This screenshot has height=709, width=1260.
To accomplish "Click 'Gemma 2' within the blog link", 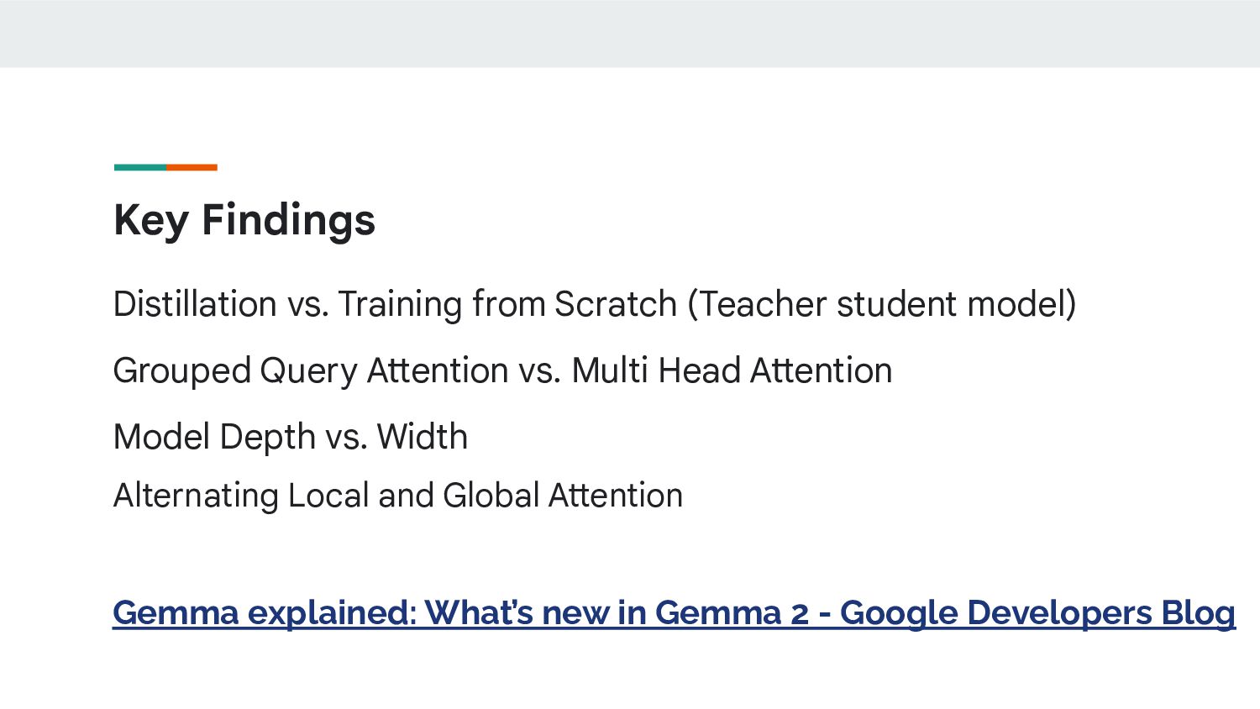I will point(731,613).
